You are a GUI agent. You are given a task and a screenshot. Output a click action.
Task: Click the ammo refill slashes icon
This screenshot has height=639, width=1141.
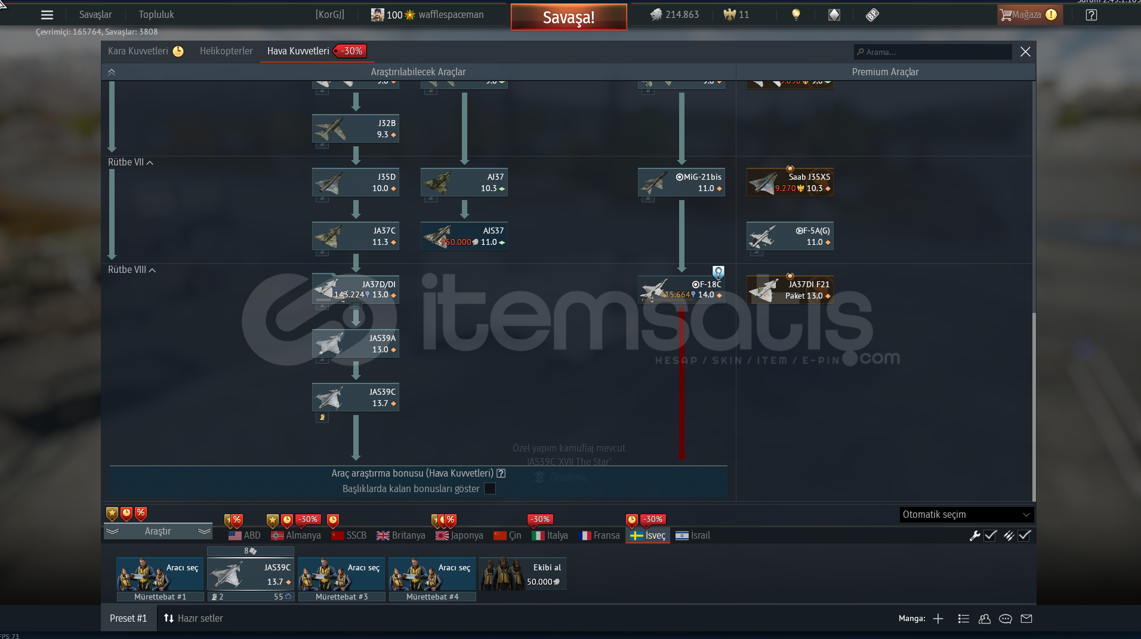(x=1009, y=536)
